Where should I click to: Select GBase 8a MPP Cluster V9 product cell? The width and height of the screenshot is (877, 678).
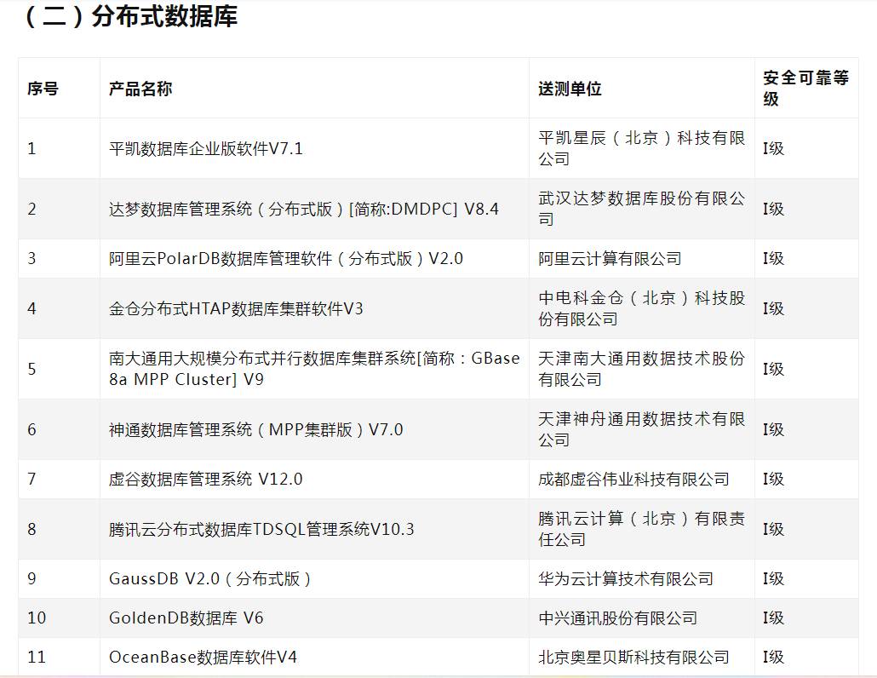314,369
